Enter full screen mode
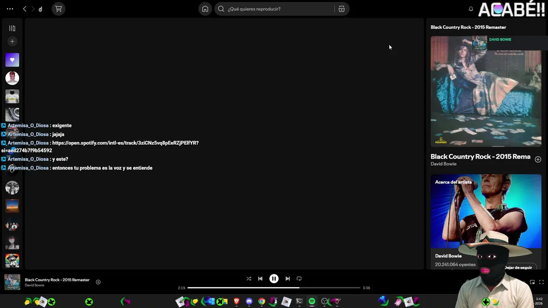Image resolution: width=548 pixels, height=308 pixels. pos(541,282)
